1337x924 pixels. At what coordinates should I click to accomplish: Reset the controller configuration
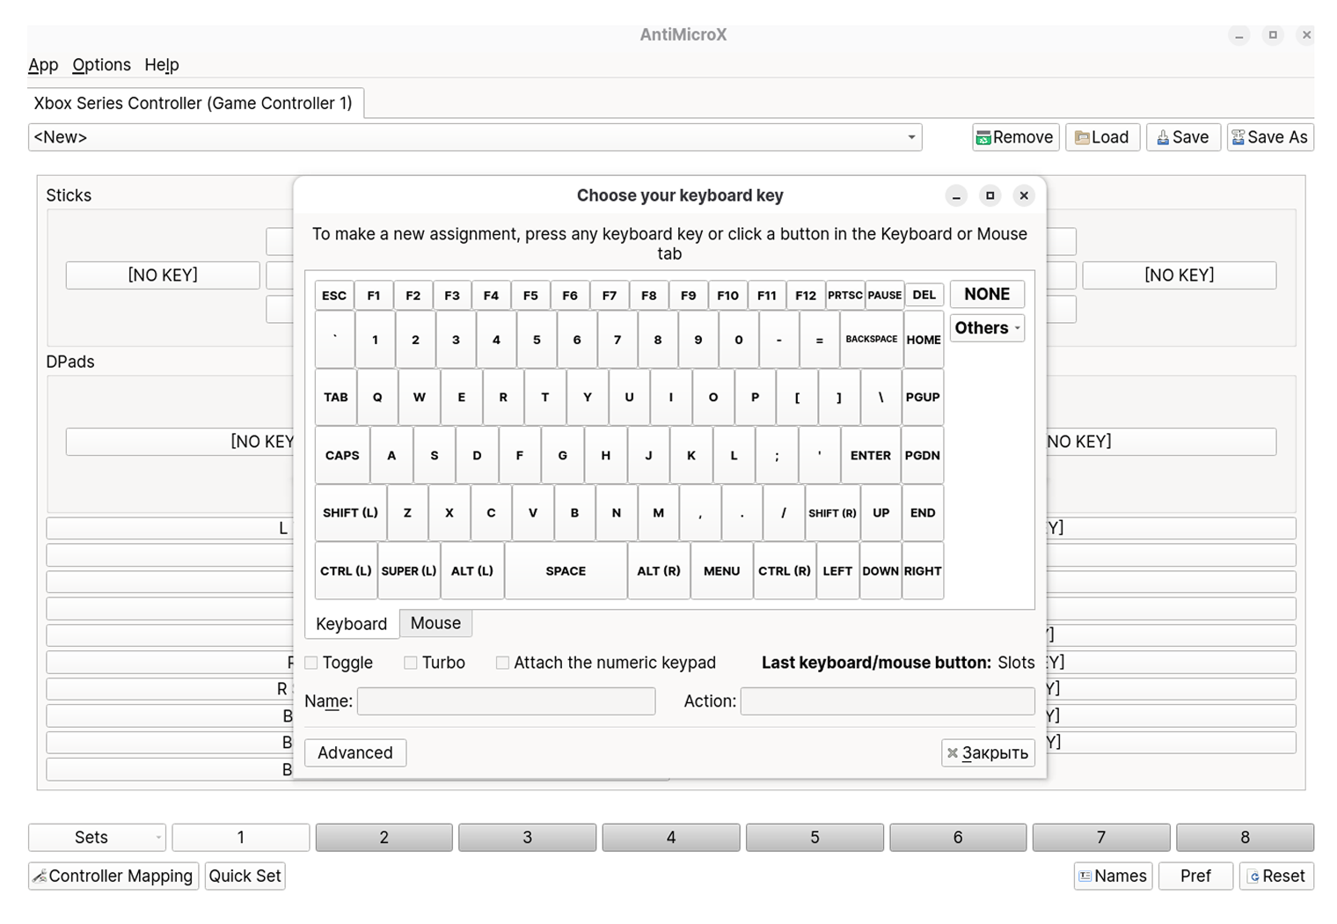pyautogui.click(x=1276, y=876)
